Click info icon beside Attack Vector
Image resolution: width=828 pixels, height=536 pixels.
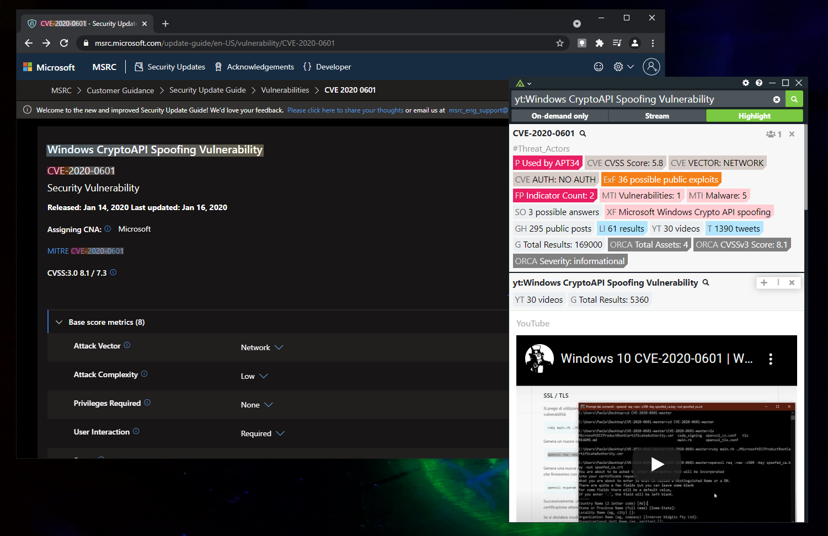[127, 345]
